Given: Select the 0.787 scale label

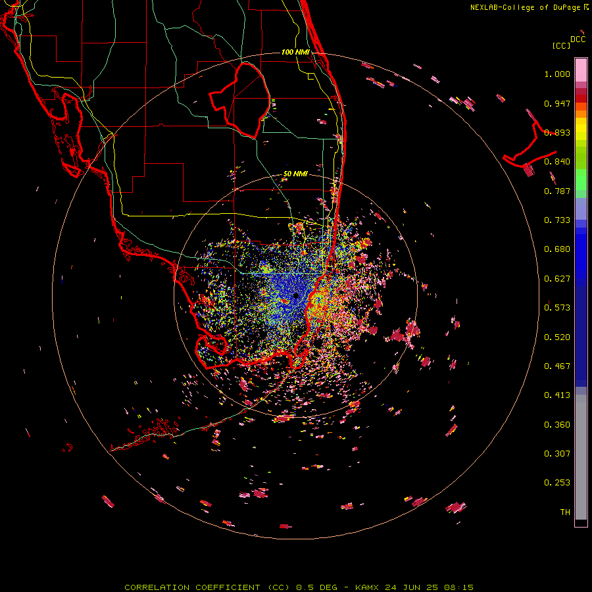Looking at the screenshot, I should pos(557,191).
